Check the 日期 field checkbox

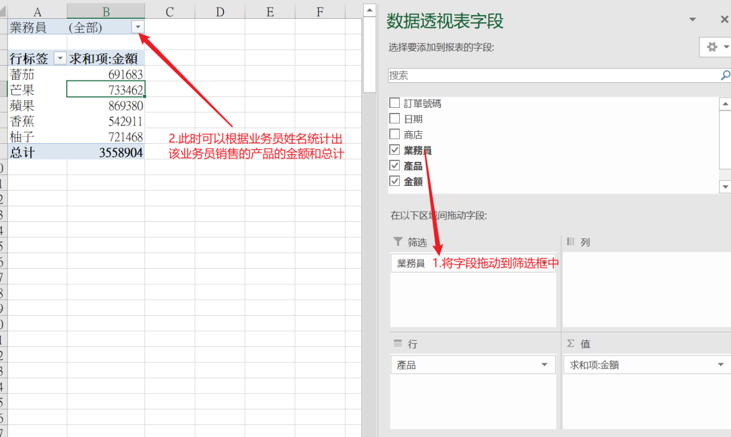pyautogui.click(x=394, y=119)
